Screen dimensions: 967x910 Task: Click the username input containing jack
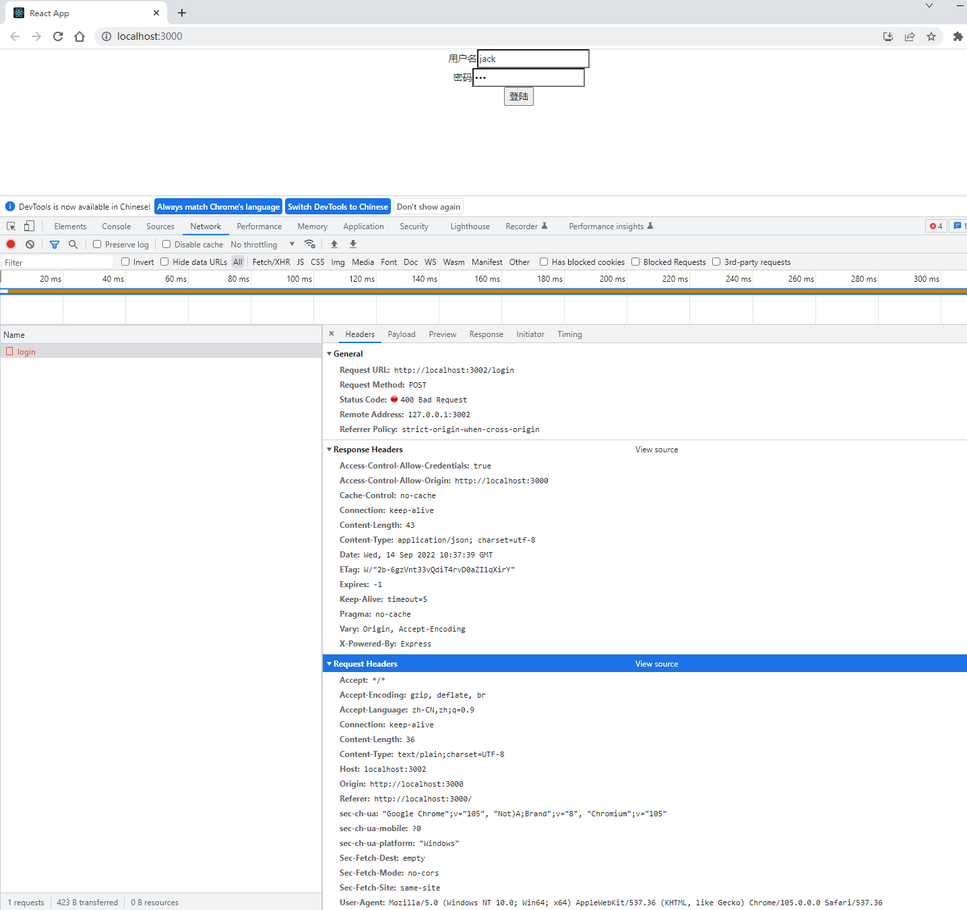pos(533,59)
